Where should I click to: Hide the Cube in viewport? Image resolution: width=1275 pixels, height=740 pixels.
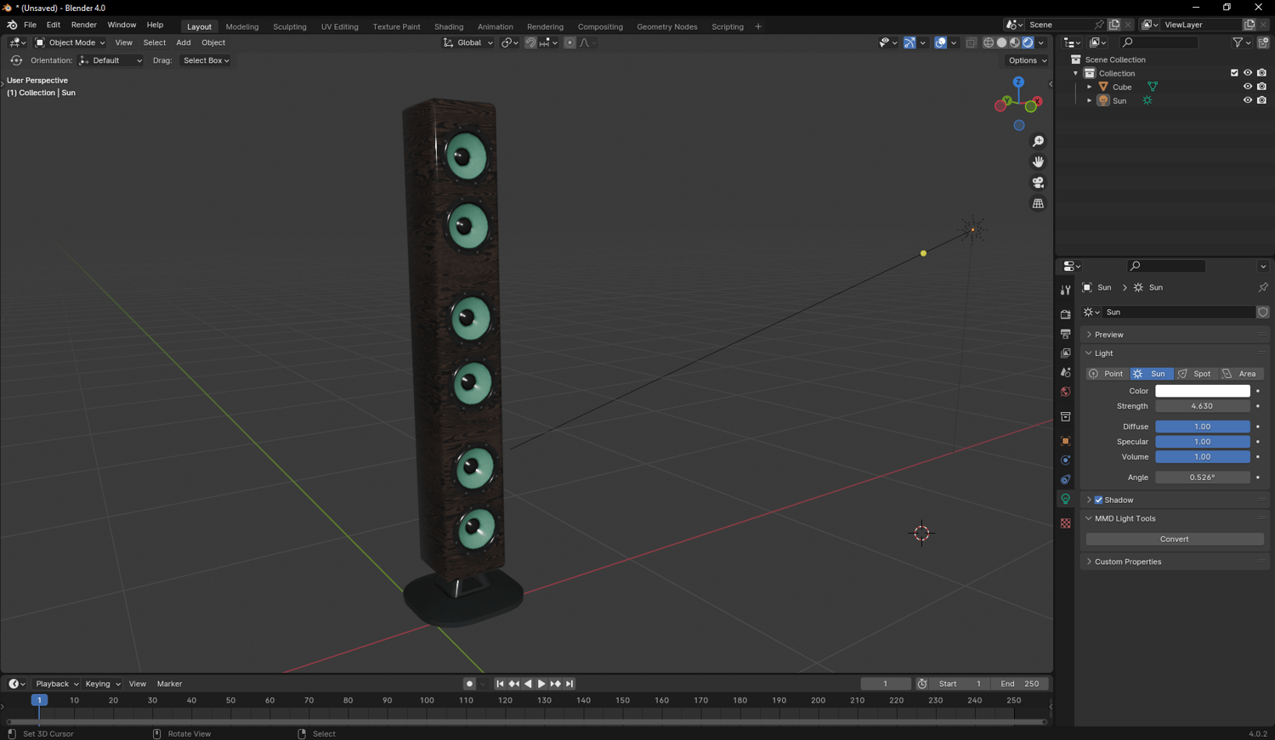click(x=1248, y=87)
